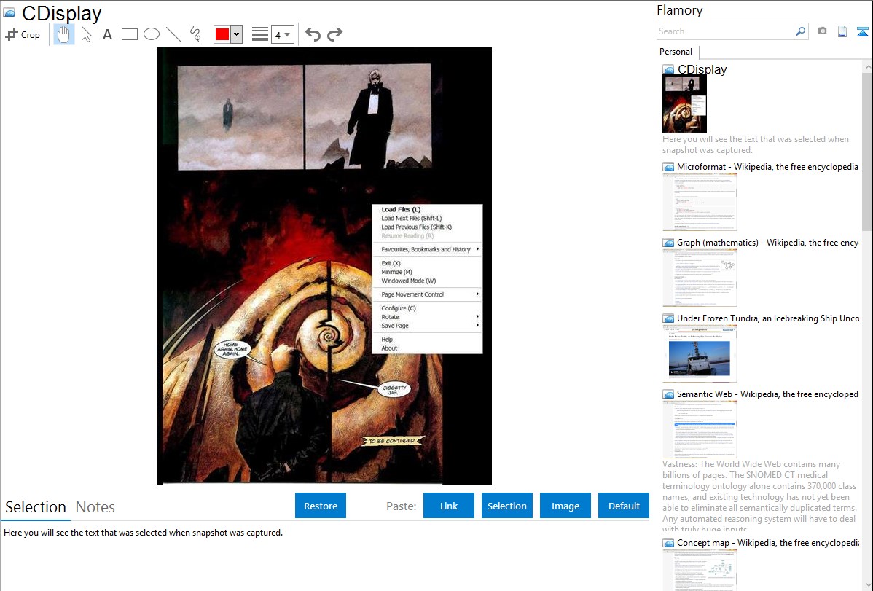Open the Semantic Web snapshot thumbnail

pos(700,429)
